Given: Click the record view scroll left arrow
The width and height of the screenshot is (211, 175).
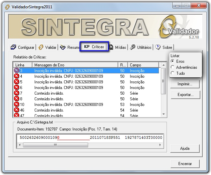Looking at the screenshot, I should (20, 145).
